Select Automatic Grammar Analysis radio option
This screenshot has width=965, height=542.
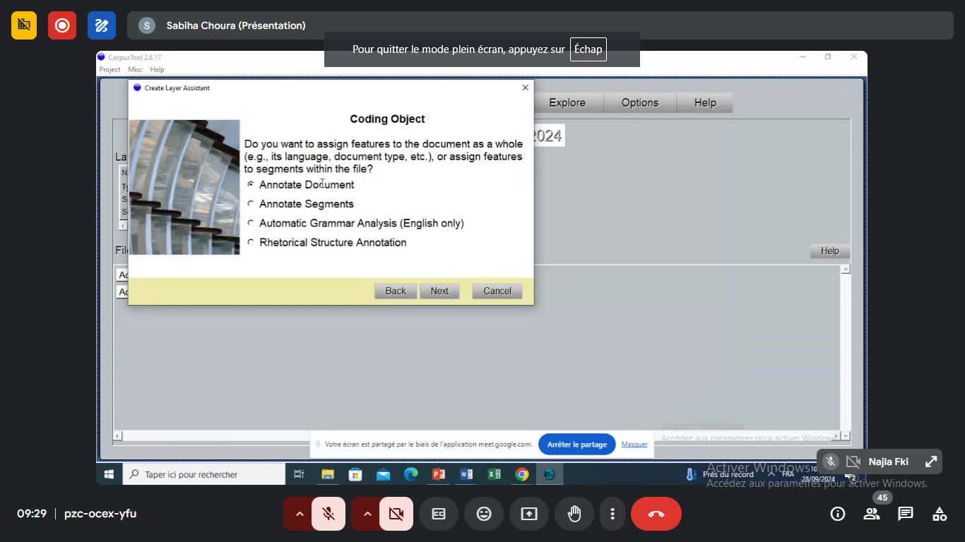[251, 223]
